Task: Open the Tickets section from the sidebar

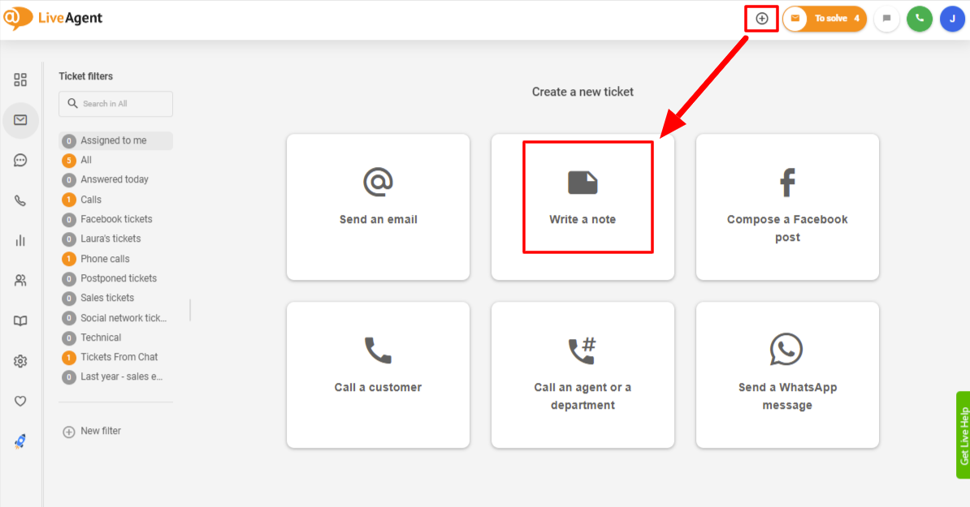Action: point(20,120)
